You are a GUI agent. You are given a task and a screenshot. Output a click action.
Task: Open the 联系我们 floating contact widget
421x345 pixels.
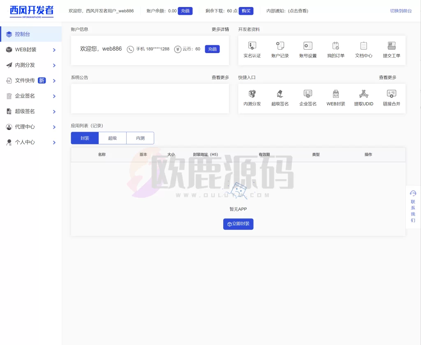(413, 206)
